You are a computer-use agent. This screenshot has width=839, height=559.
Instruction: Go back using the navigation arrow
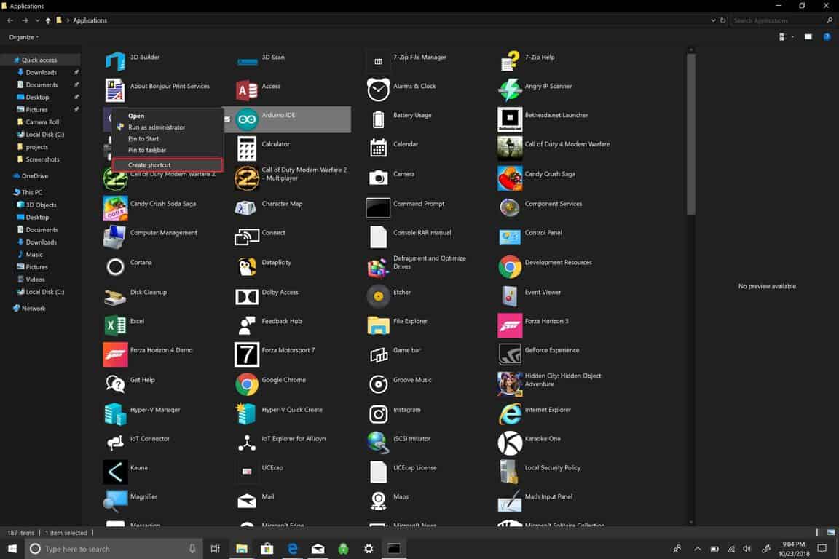click(10, 20)
